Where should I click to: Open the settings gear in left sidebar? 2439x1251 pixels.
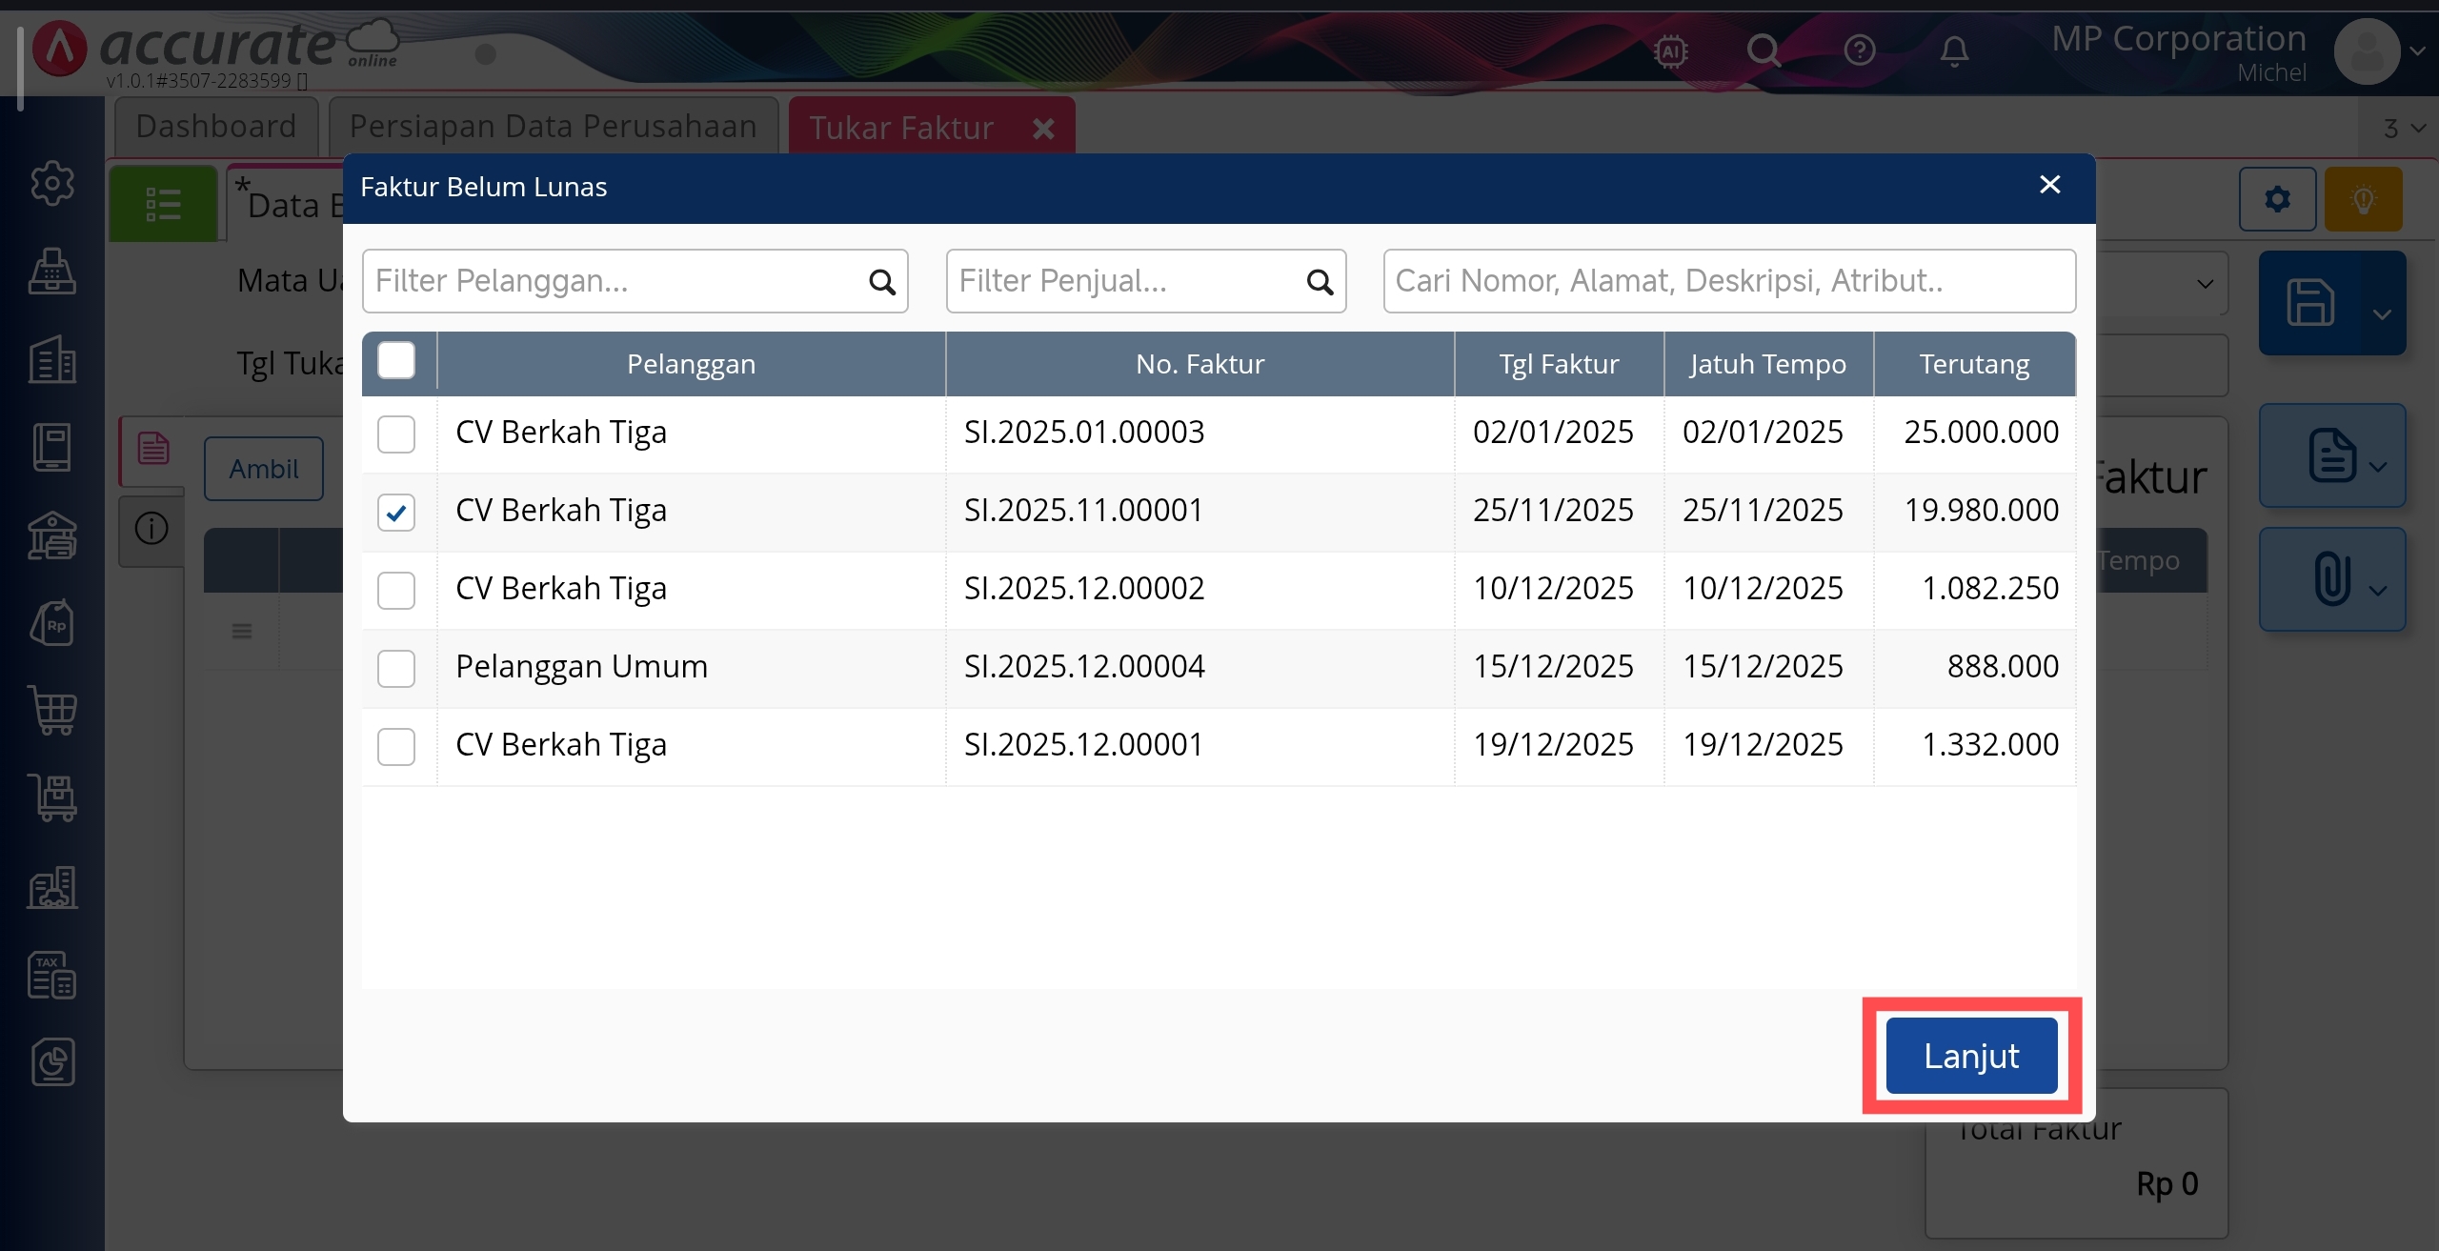52,183
